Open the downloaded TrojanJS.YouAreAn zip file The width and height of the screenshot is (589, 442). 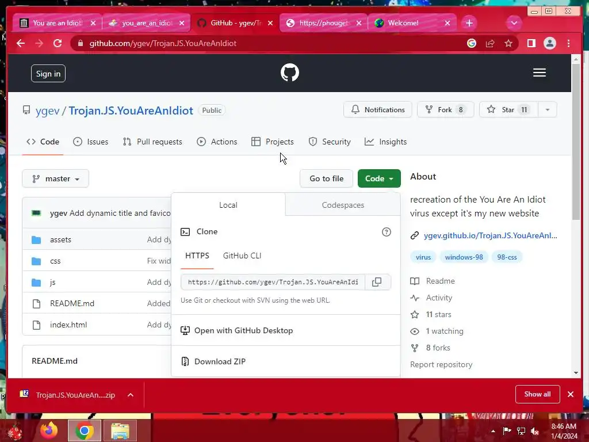click(75, 395)
